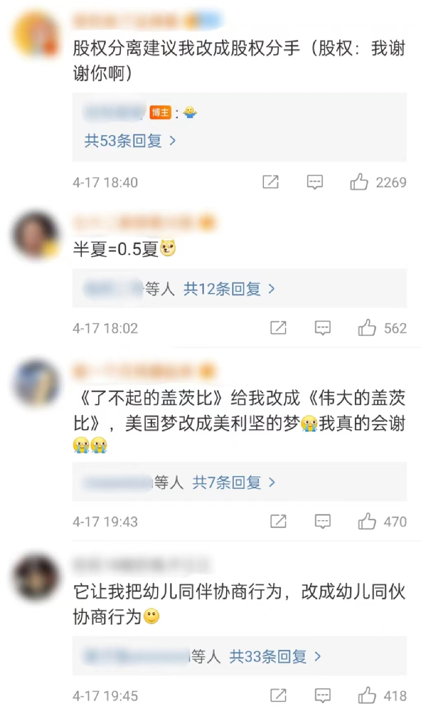This screenshot has width=421, height=711.
Task: Like the comment with 470 likes
Action: [367, 521]
